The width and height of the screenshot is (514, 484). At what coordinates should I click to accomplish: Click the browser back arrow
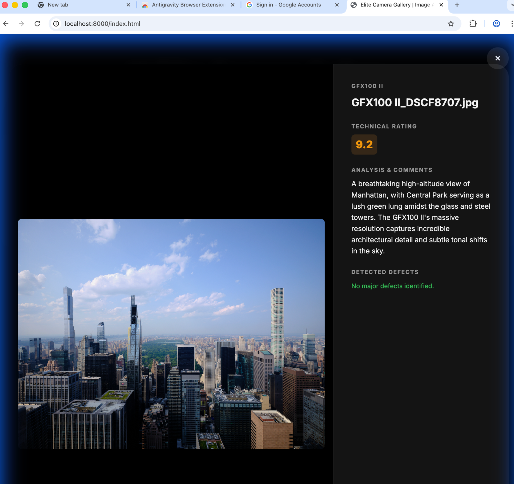[6, 24]
